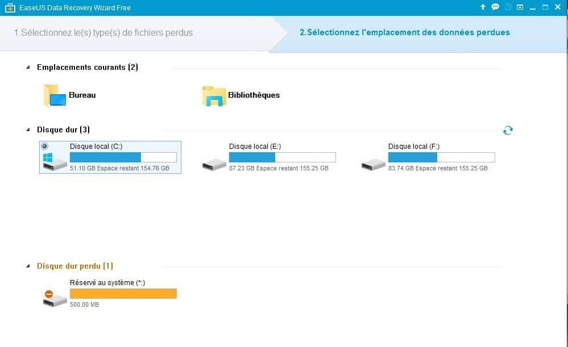This screenshot has width=568, height=347.
Task: Click step 2 data location tab
Action: pyautogui.click(x=405, y=32)
